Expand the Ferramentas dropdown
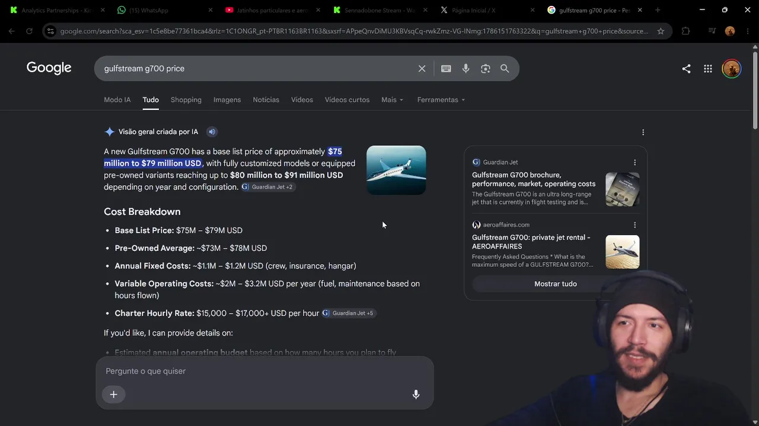 [441, 100]
